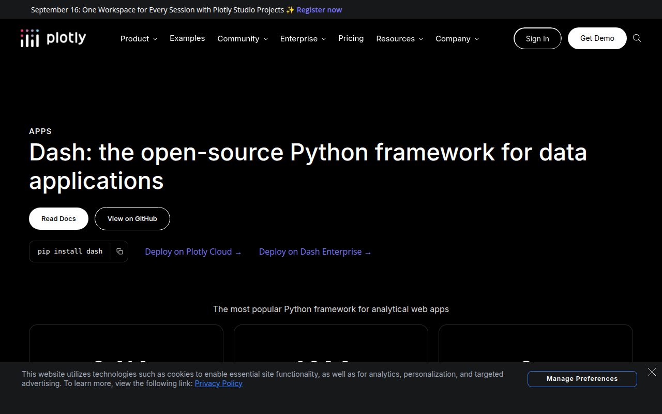
Task: Click the Register now link
Action: [x=319, y=10]
